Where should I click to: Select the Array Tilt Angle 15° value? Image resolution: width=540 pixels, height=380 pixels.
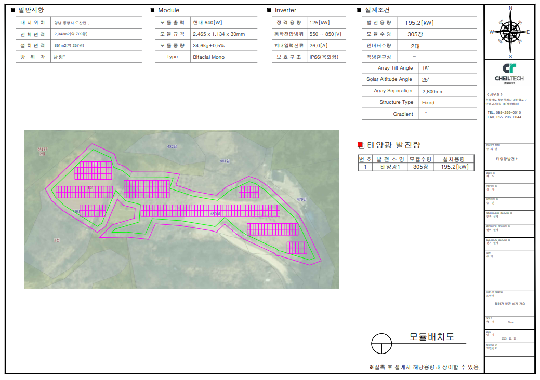426,68
